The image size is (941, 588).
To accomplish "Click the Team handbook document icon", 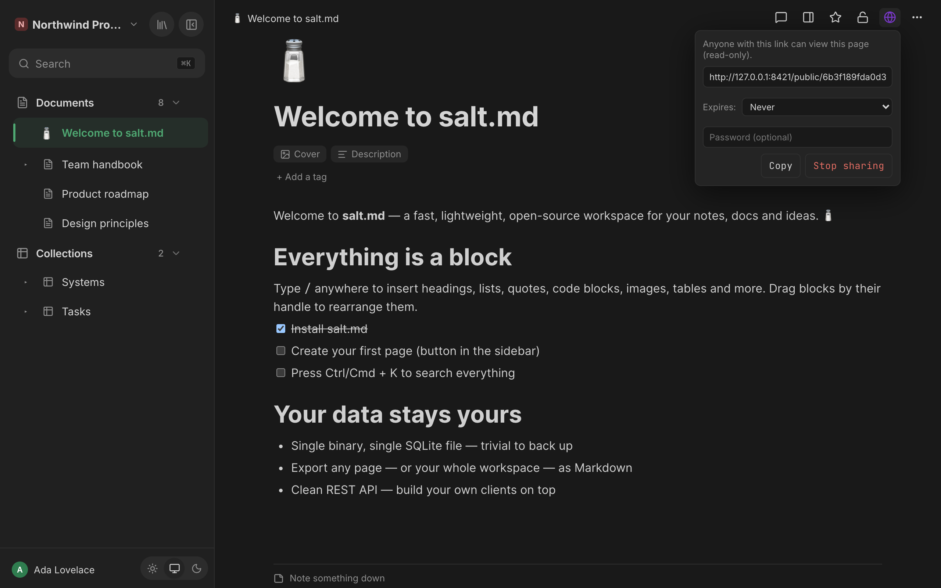I will tap(48, 165).
